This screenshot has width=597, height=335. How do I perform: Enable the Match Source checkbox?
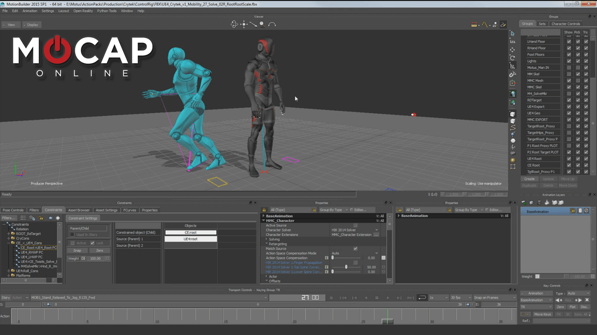(355, 248)
